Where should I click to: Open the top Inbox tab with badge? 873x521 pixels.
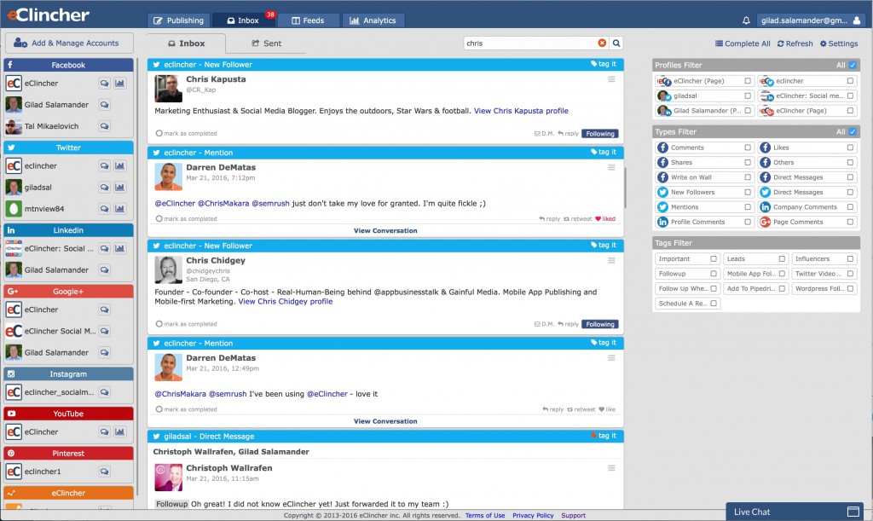[x=243, y=20]
